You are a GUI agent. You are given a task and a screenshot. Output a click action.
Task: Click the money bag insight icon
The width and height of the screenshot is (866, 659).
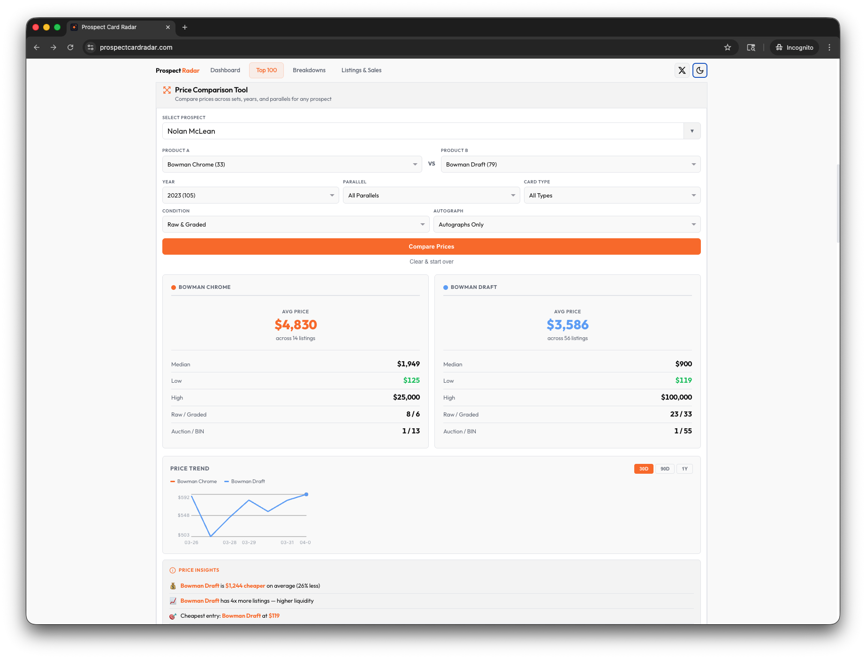173,586
